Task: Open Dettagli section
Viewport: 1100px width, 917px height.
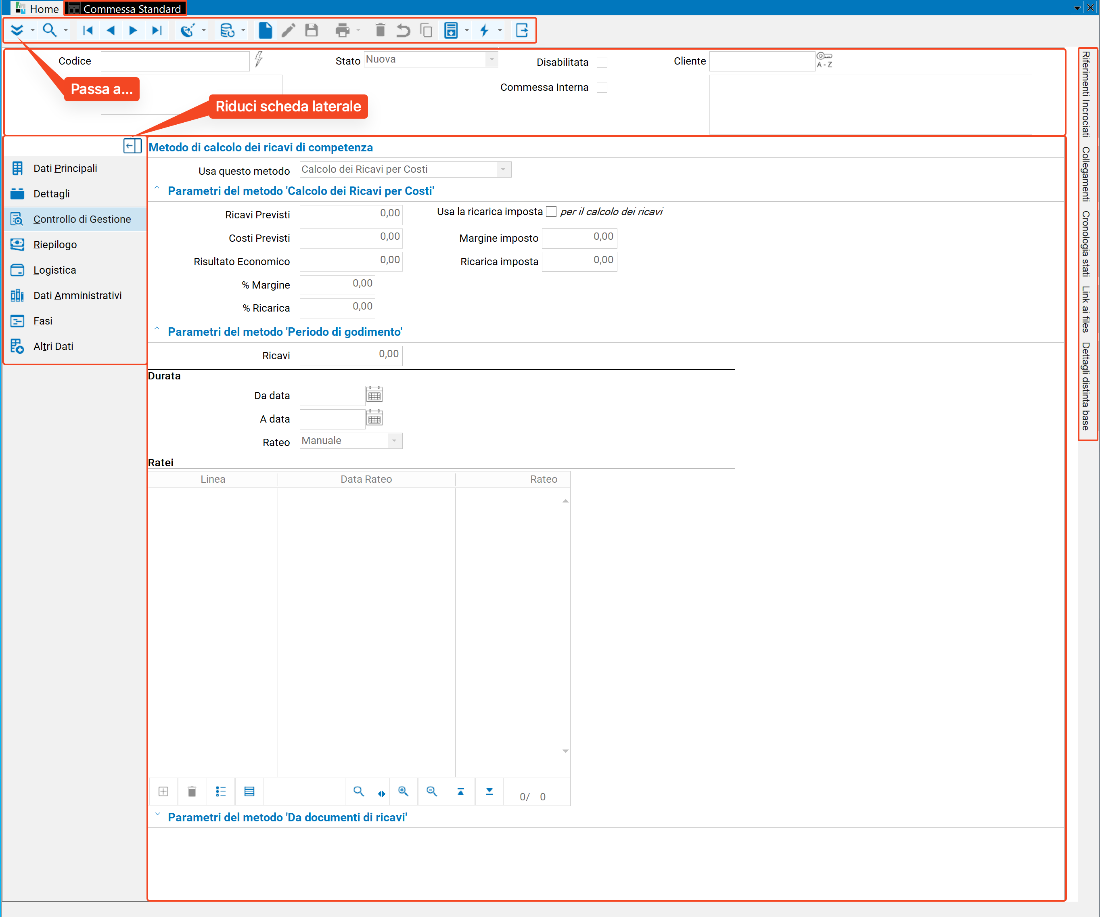Action: coord(75,194)
